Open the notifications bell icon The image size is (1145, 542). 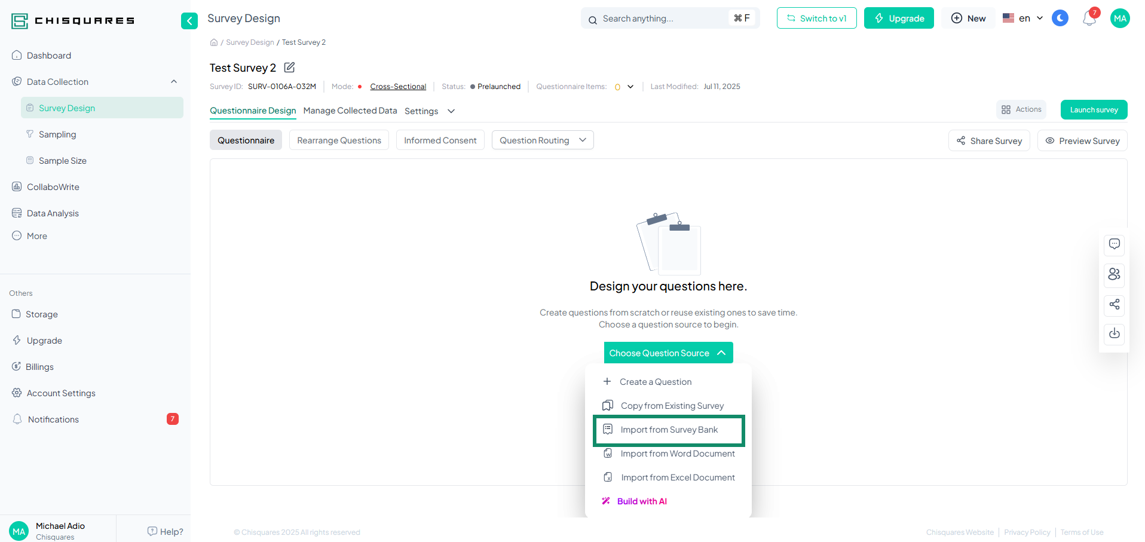(x=1089, y=19)
